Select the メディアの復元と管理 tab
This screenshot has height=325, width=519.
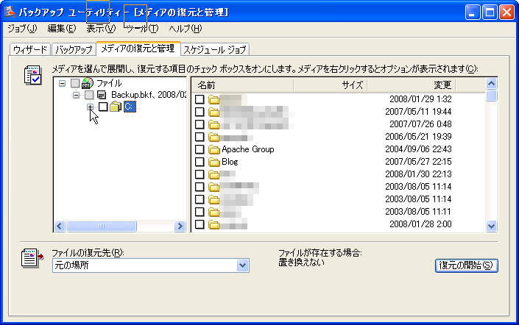[138, 49]
